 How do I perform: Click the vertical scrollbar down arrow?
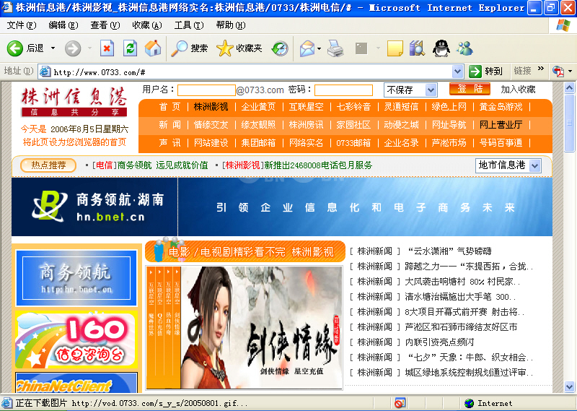pos(569,386)
